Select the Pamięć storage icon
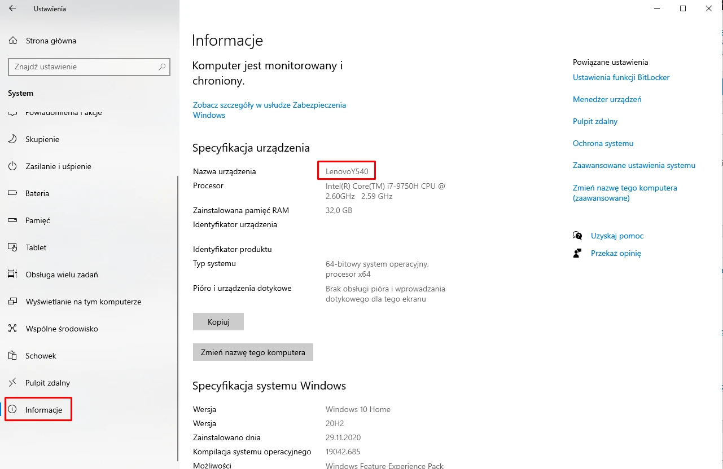Viewport: 723px width, 469px height. pos(13,220)
